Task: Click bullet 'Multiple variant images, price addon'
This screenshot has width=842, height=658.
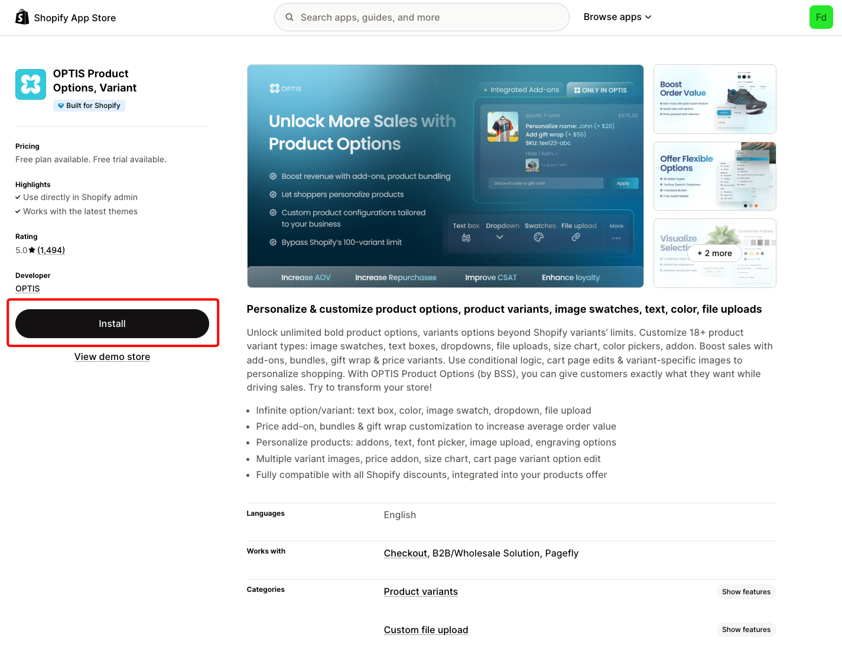Action: pos(428,459)
